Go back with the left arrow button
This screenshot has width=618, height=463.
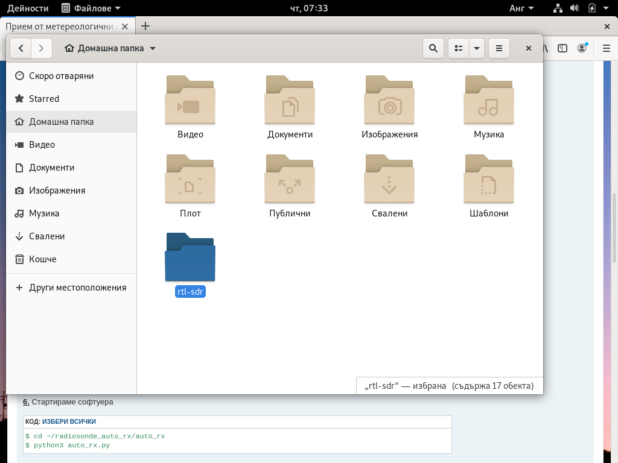(x=21, y=48)
